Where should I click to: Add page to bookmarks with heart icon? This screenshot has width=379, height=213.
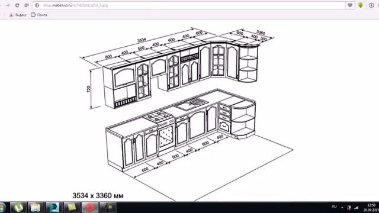coord(350,5)
